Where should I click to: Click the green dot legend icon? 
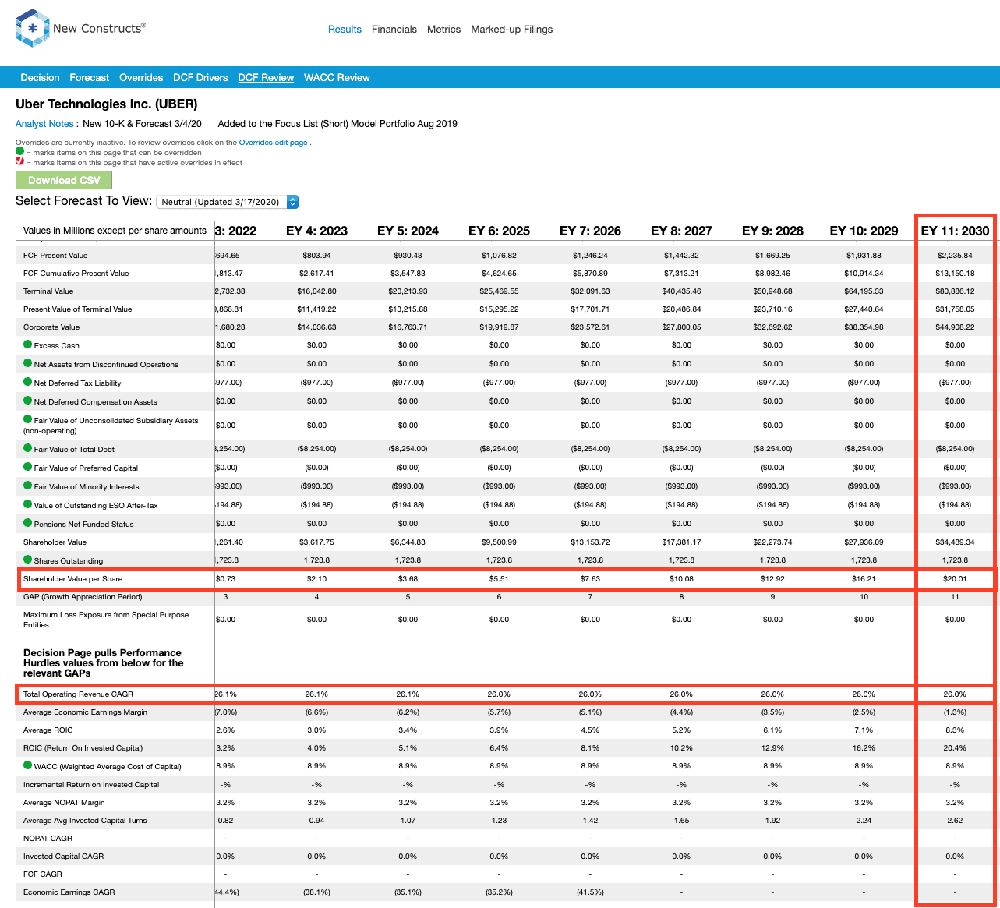[x=20, y=151]
